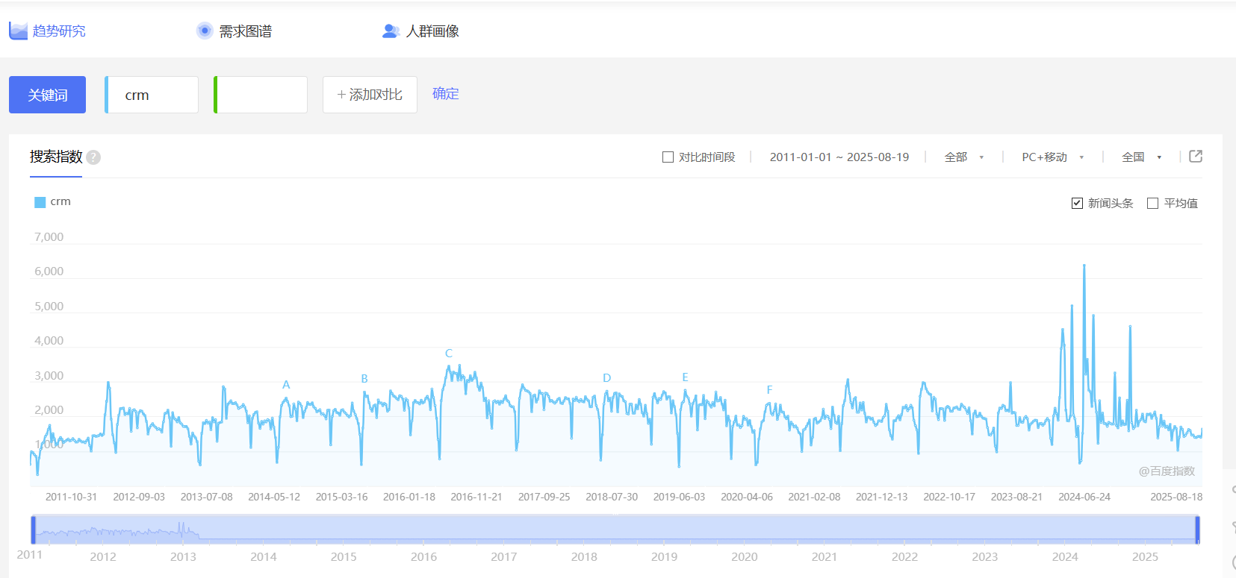Enable the 平均值 checkbox
This screenshot has width=1236, height=578.
click(1152, 203)
